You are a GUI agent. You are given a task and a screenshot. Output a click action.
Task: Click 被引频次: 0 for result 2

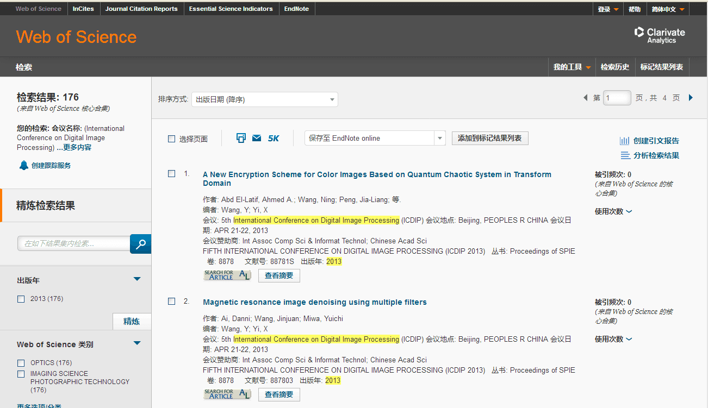point(613,302)
